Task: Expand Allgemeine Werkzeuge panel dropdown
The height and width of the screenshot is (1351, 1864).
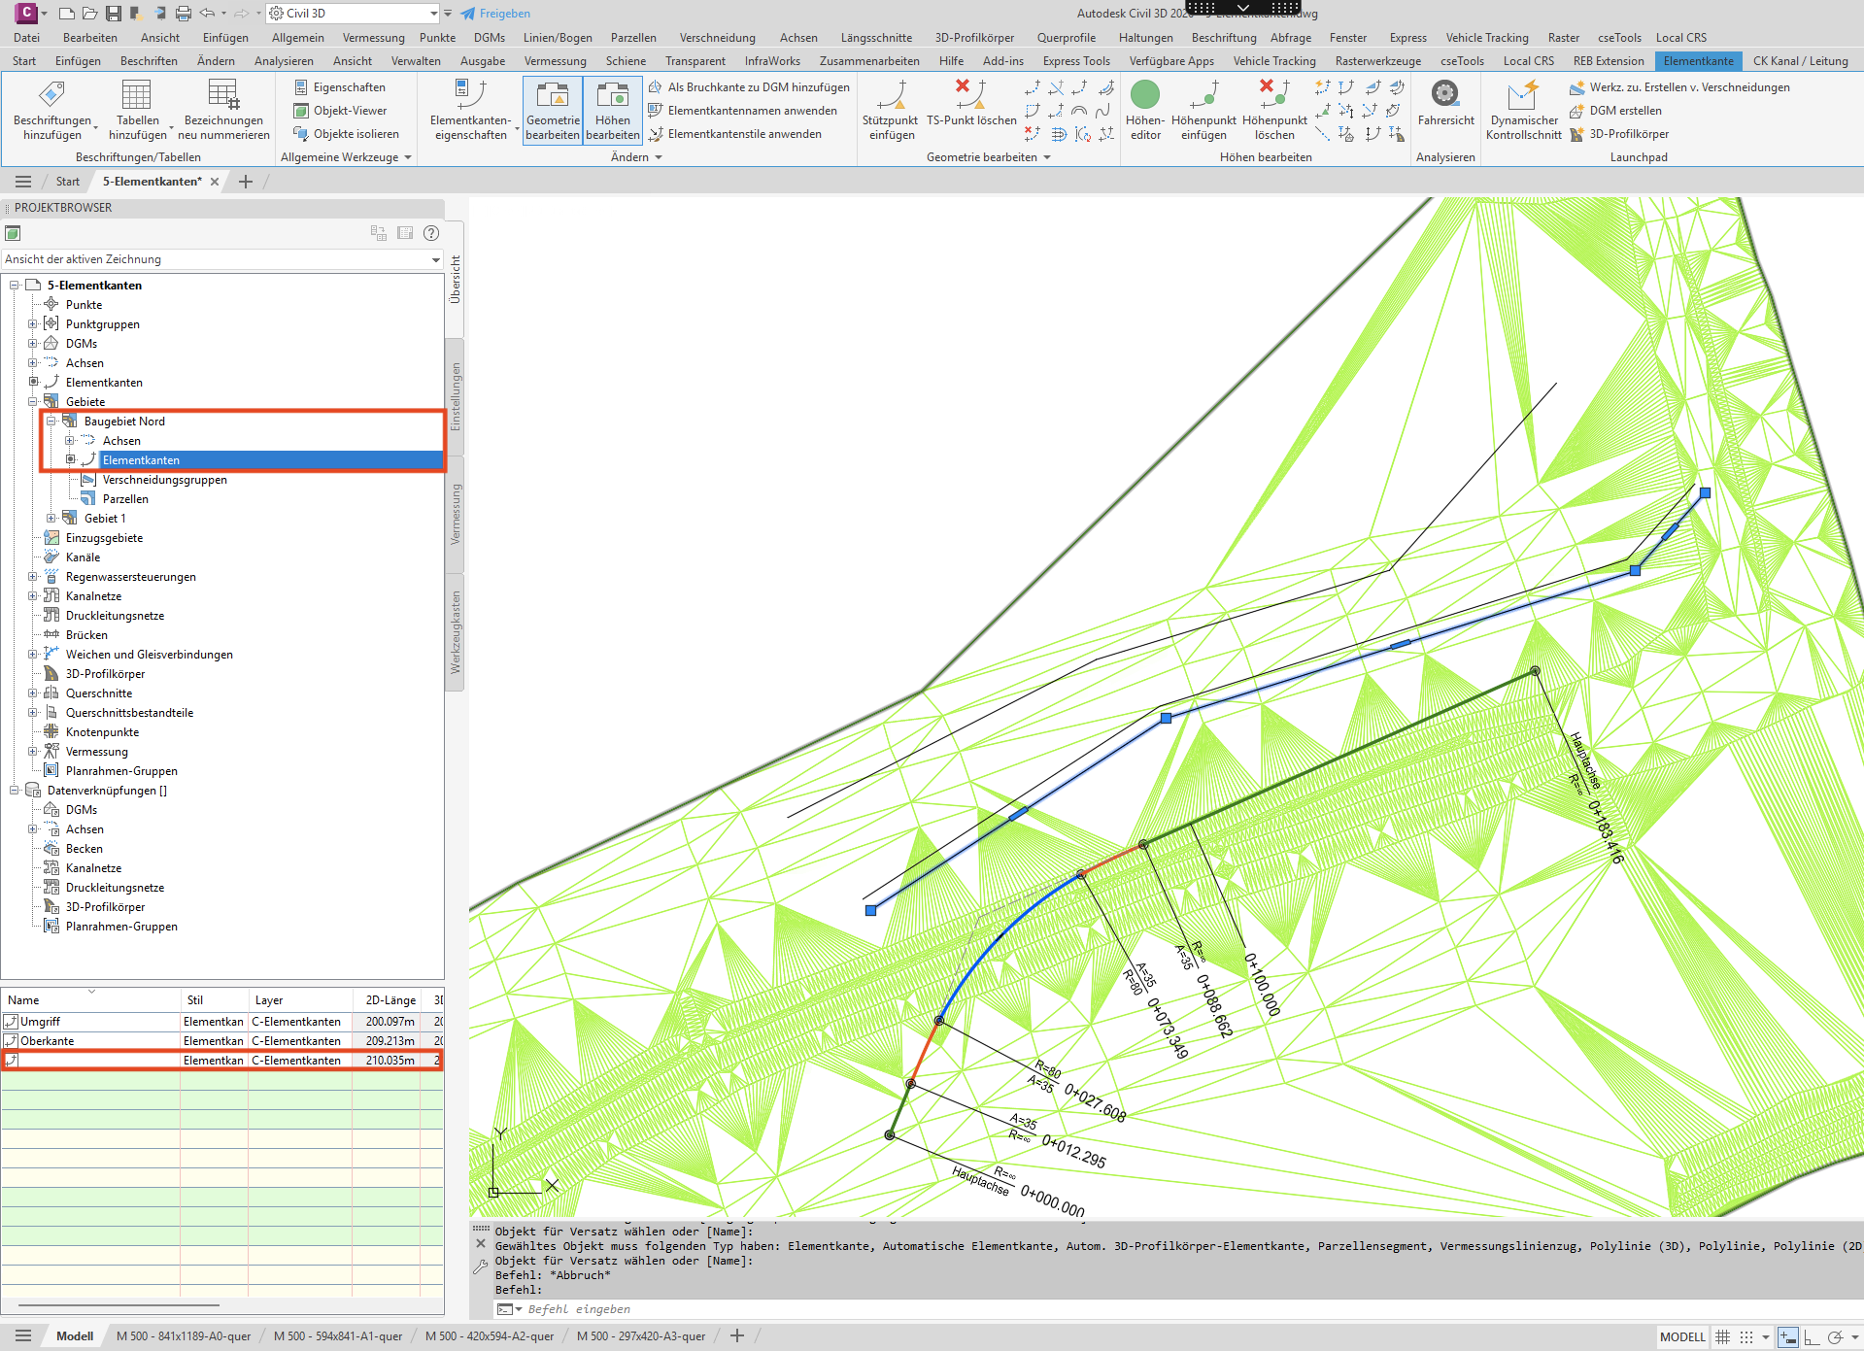Action: click(x=346, y=157)
